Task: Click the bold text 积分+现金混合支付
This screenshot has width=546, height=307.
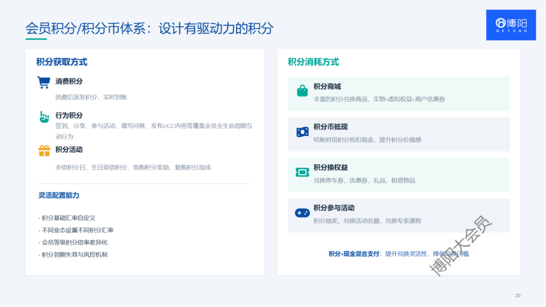Action: tap(354, 254)
